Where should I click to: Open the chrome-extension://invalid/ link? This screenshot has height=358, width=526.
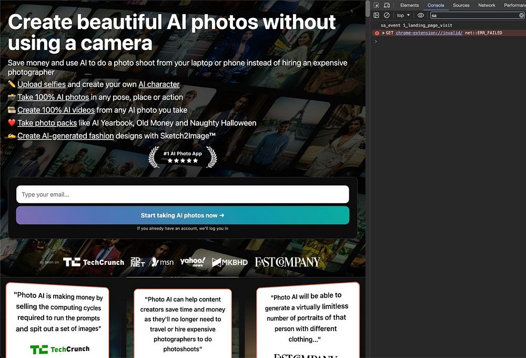[429, 33]
